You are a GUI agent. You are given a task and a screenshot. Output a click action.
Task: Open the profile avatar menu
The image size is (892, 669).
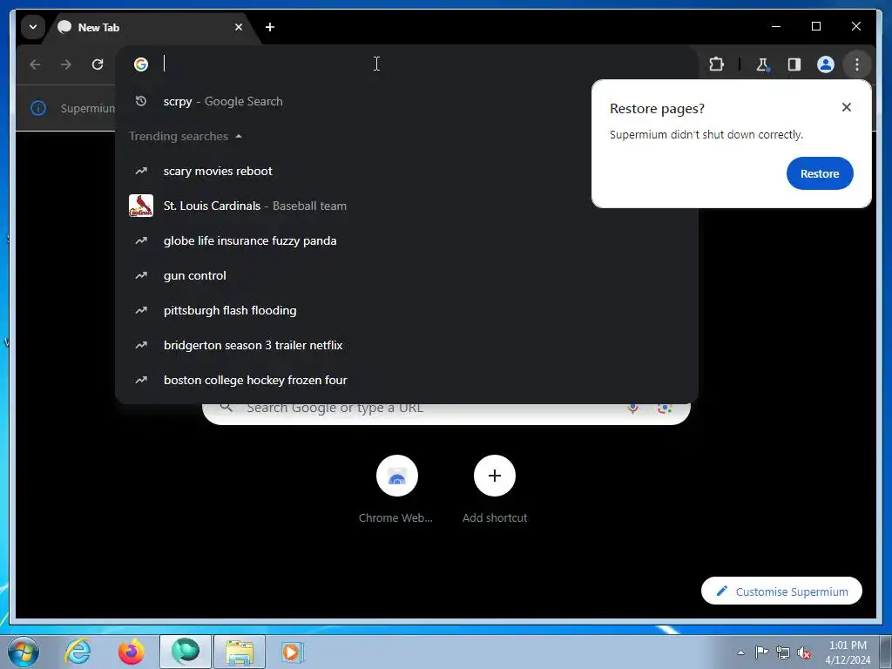(x=826, y=64)
